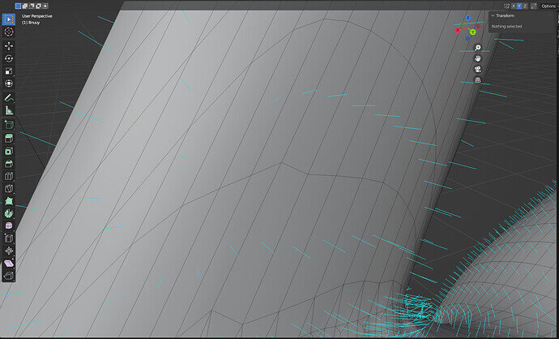Viewport: 559px width, 339px height.
Task: Click the Zoom view magnifier button
Action: pos(478,48)
